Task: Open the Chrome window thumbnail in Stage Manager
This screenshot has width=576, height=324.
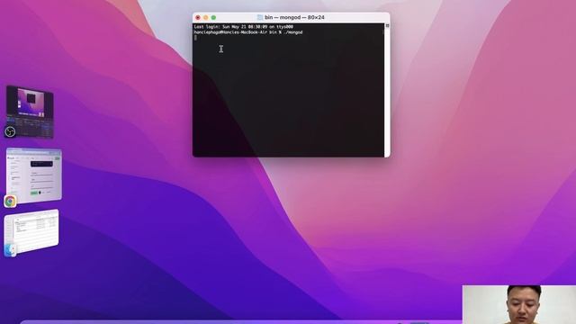Action: (x=34, y=175)
